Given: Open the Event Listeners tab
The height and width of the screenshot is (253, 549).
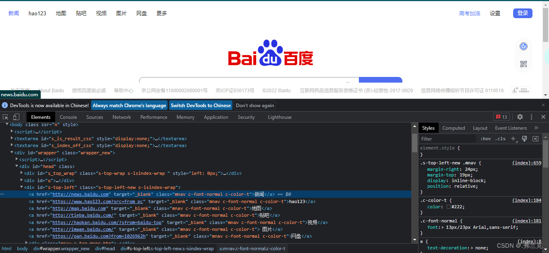Looking at the screenshot, I should pos(511,128).
